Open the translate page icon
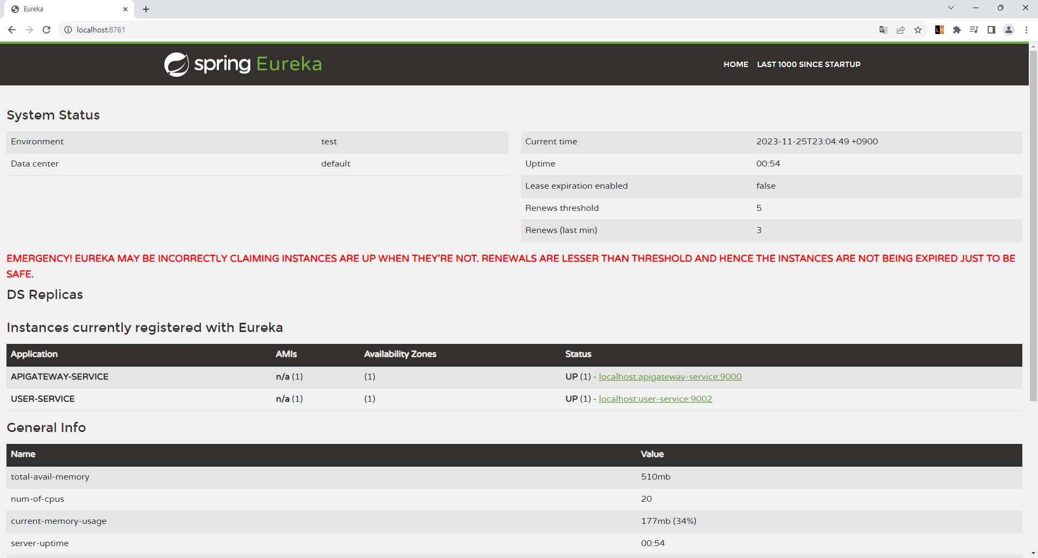The width and height of the screenshot is (1038, 558). (883, 30)
